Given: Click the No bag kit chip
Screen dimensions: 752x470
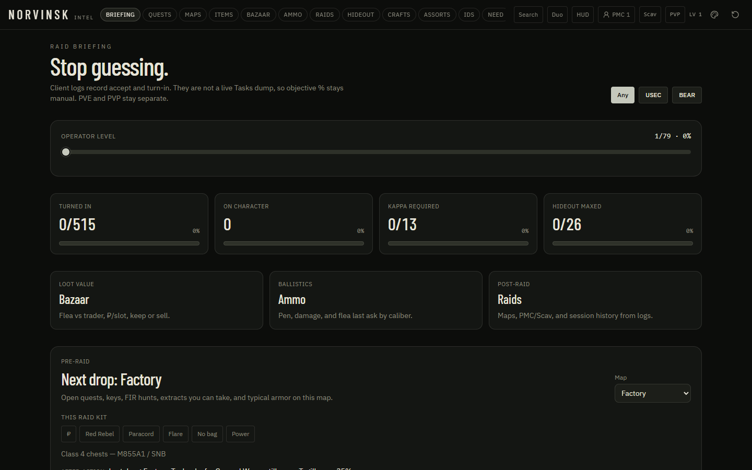Looking at the screenshot, I should click(x=207, y=434).
